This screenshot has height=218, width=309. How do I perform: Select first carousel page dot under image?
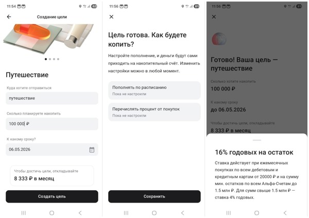pyautogui.click(x=46, y=59)
